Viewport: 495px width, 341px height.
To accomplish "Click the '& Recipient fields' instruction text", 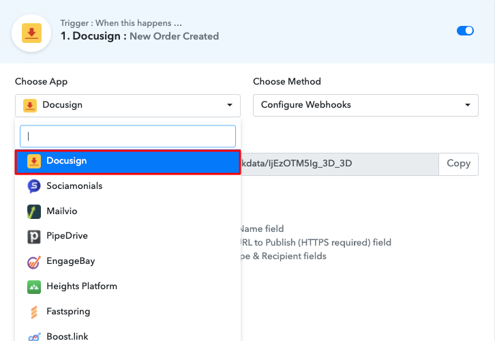I will (x=290, y=256).
